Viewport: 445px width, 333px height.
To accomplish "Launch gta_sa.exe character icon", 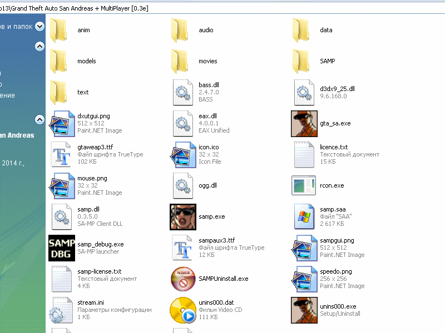I will (304, 123).
